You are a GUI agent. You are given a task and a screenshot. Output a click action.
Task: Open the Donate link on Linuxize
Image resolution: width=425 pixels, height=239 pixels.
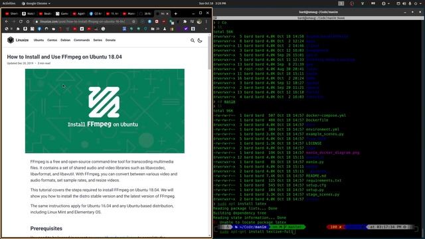(110, 40)
